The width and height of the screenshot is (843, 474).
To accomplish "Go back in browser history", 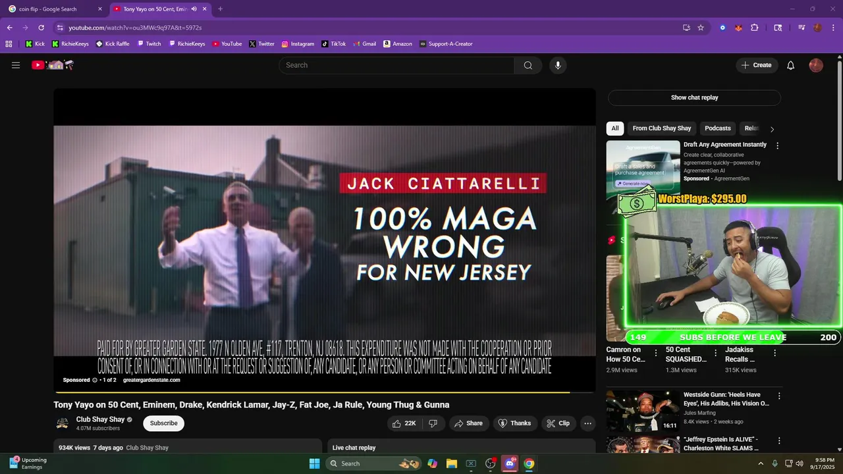I will (10, 28).
